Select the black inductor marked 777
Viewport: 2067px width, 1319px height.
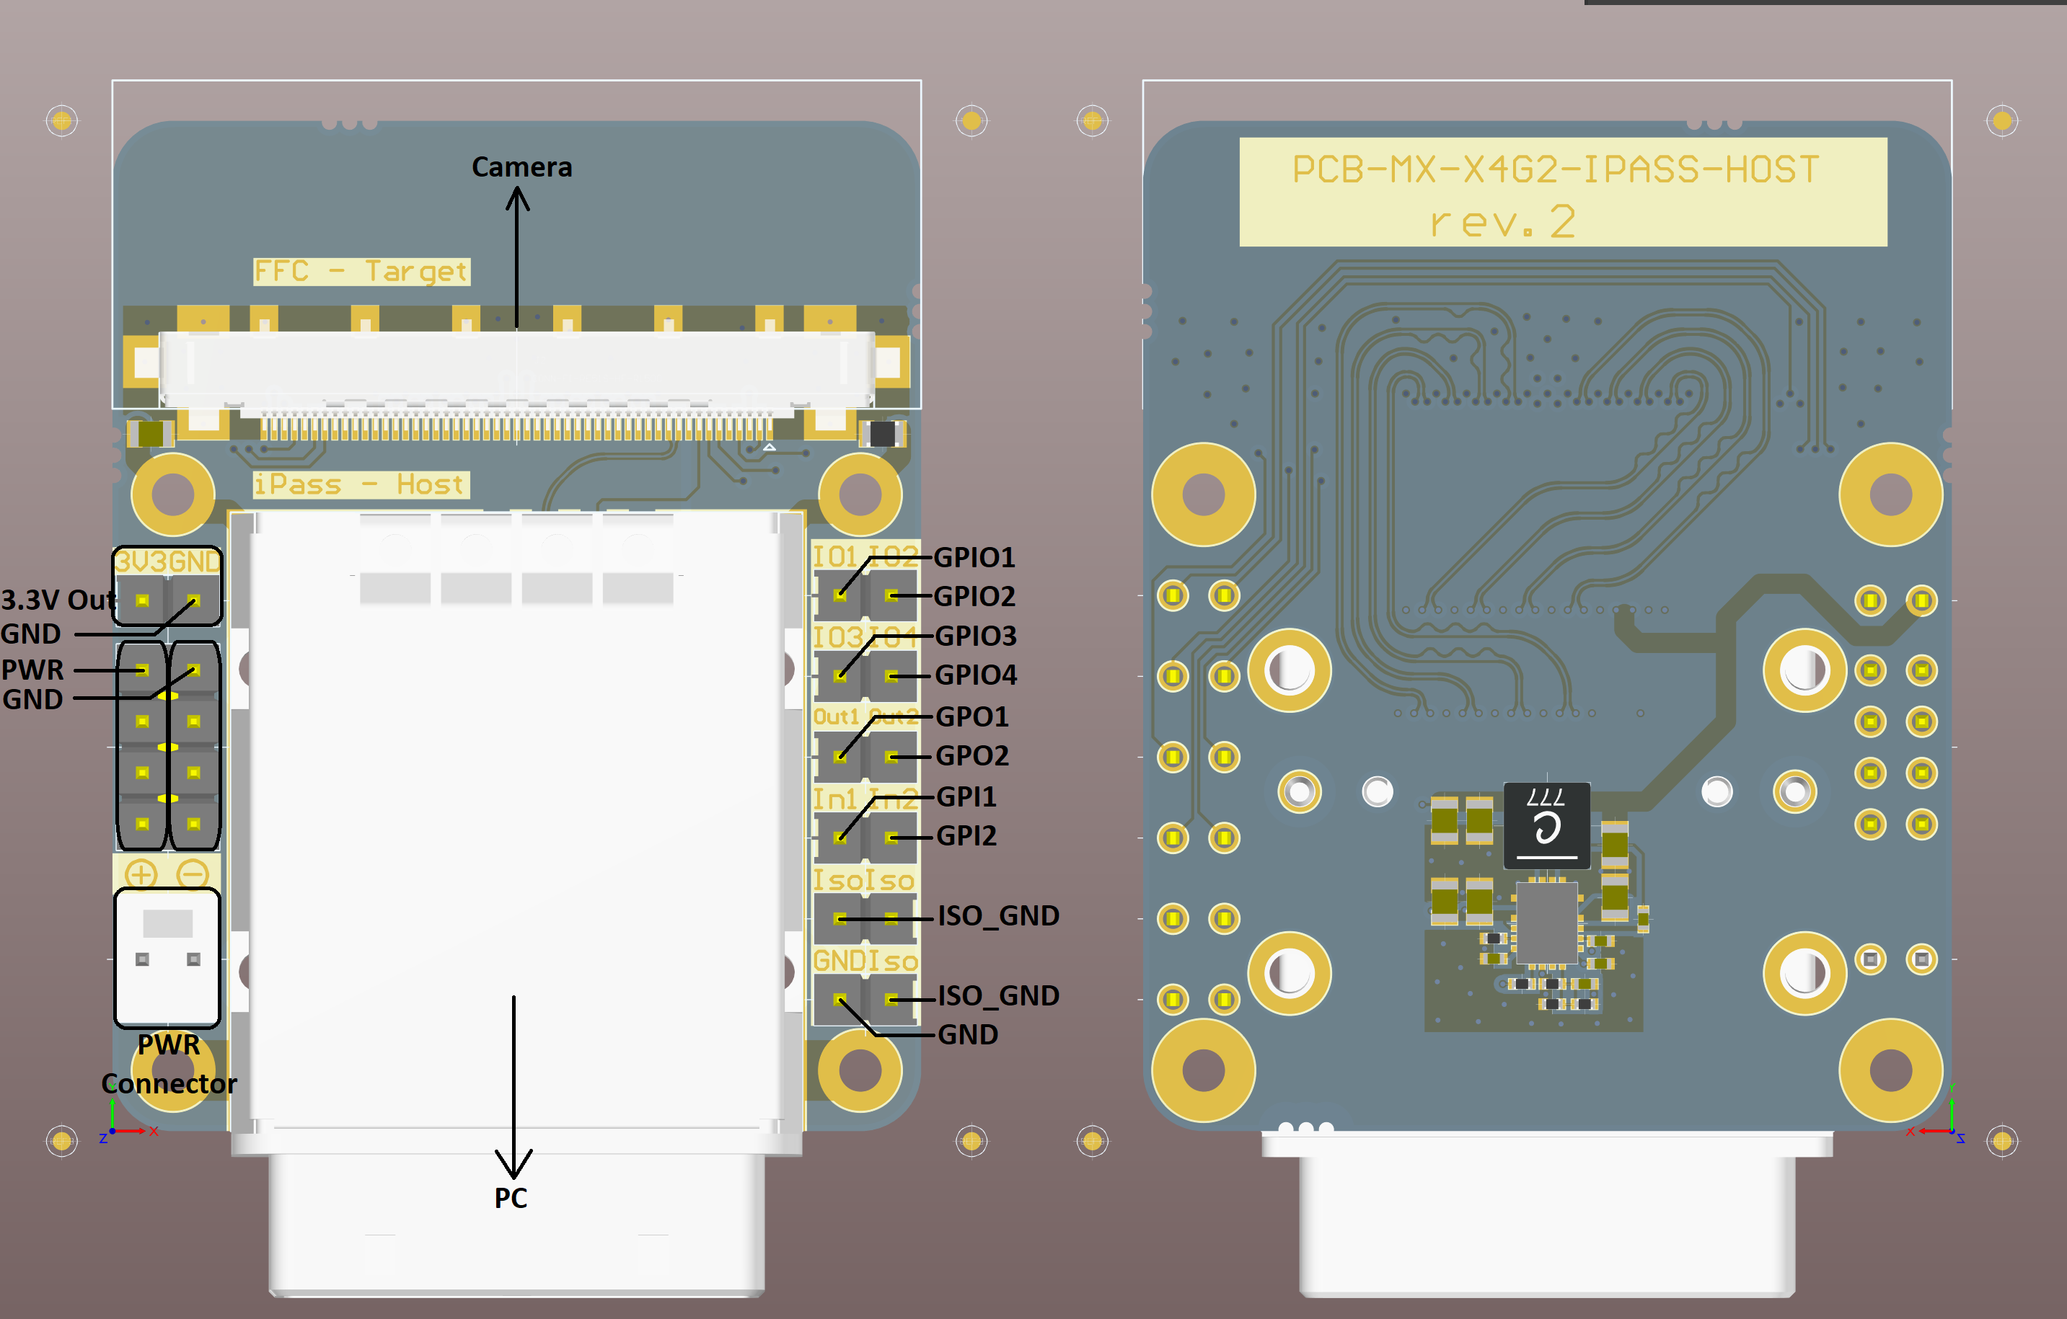(1547, 826)
